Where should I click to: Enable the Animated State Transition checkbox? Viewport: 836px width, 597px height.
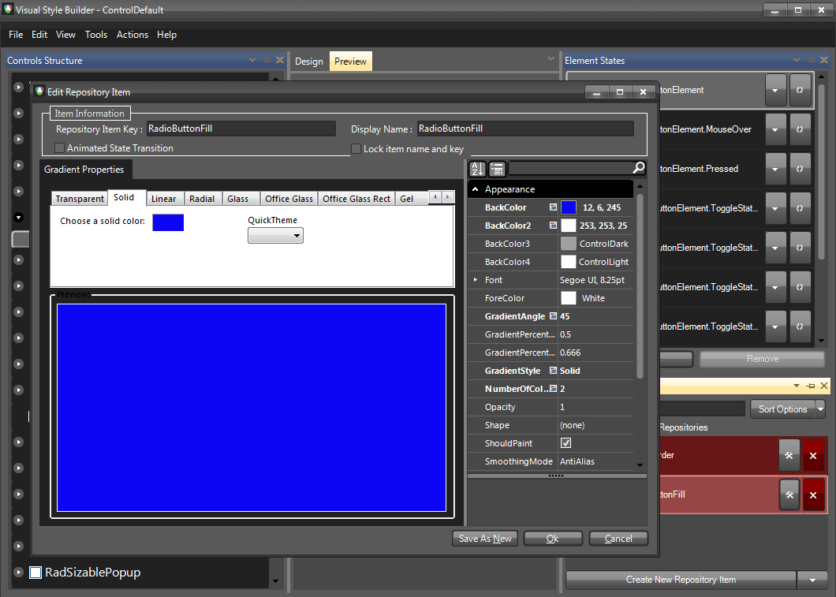point(59,147)
